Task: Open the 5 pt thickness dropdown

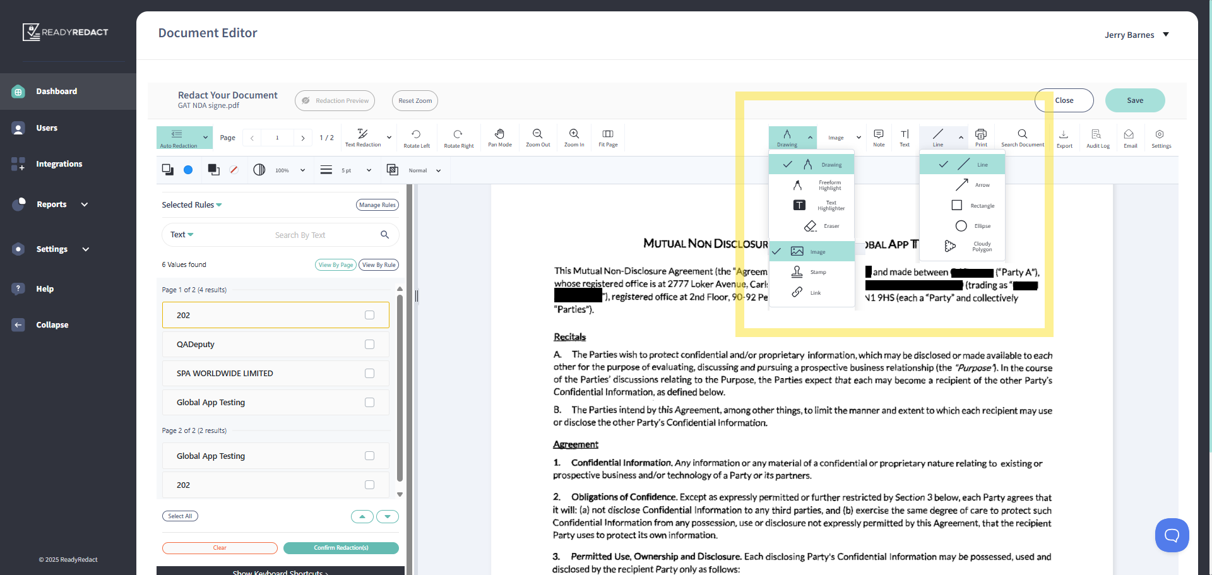Action: [x=369, y=170]
